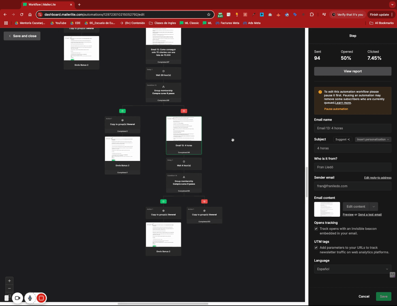Open the Clases de Ingles bookmark folder

coord(163,23)
